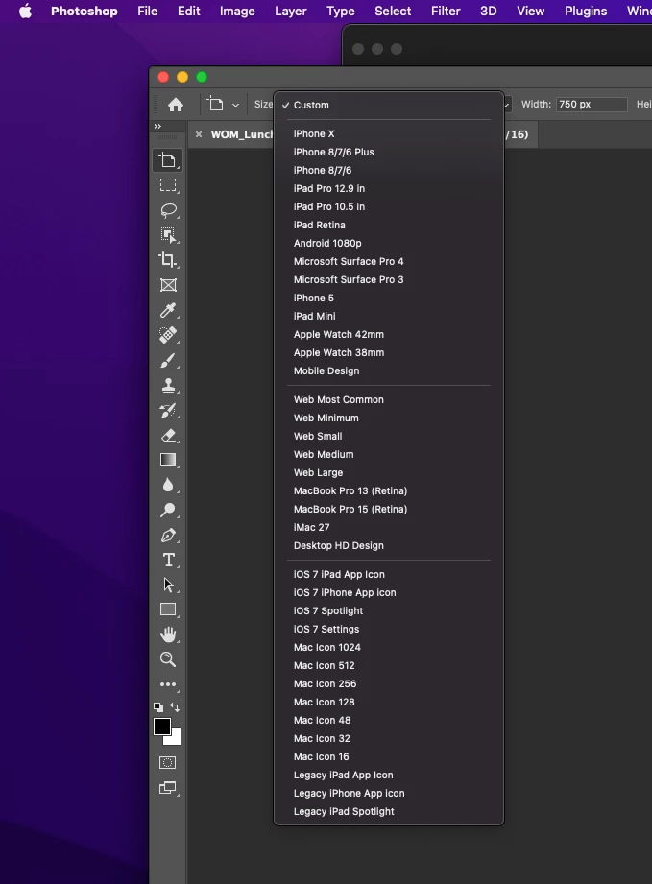Click the Width input field

(x=592, y=105)
